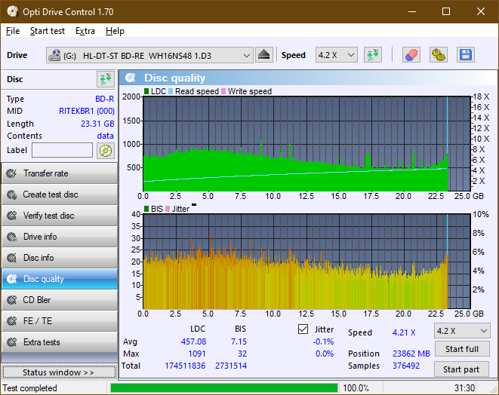Click the BIS green legend swatch
The height and width of the screenshot is (395, 499).
146,209
